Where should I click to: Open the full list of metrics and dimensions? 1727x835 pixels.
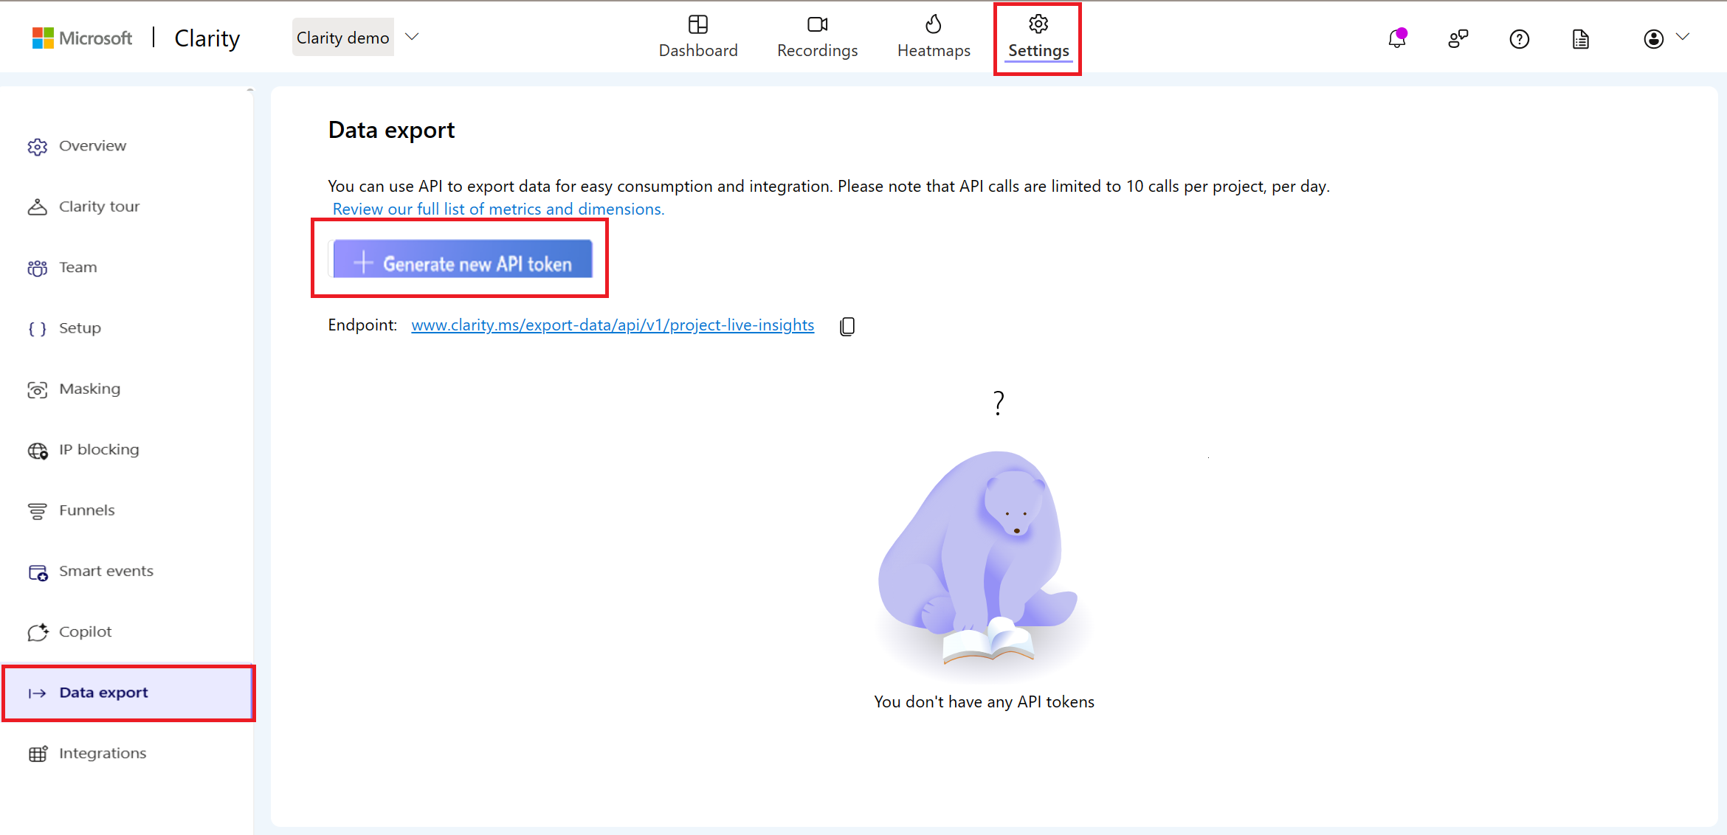pyautogui.click(x=497, y=209)
